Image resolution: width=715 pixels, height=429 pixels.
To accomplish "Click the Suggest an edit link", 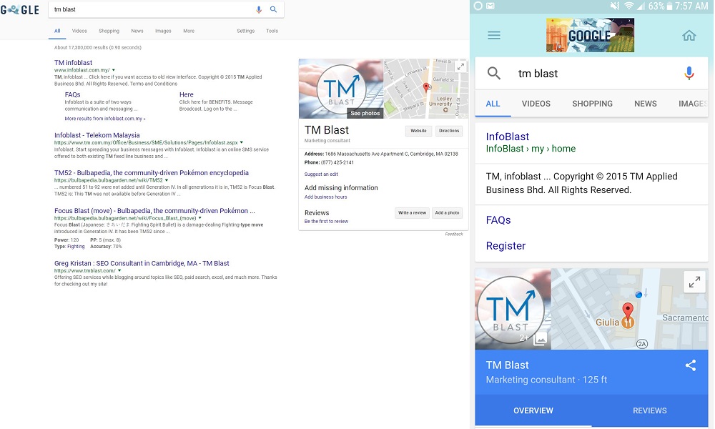I will point(321,174).
